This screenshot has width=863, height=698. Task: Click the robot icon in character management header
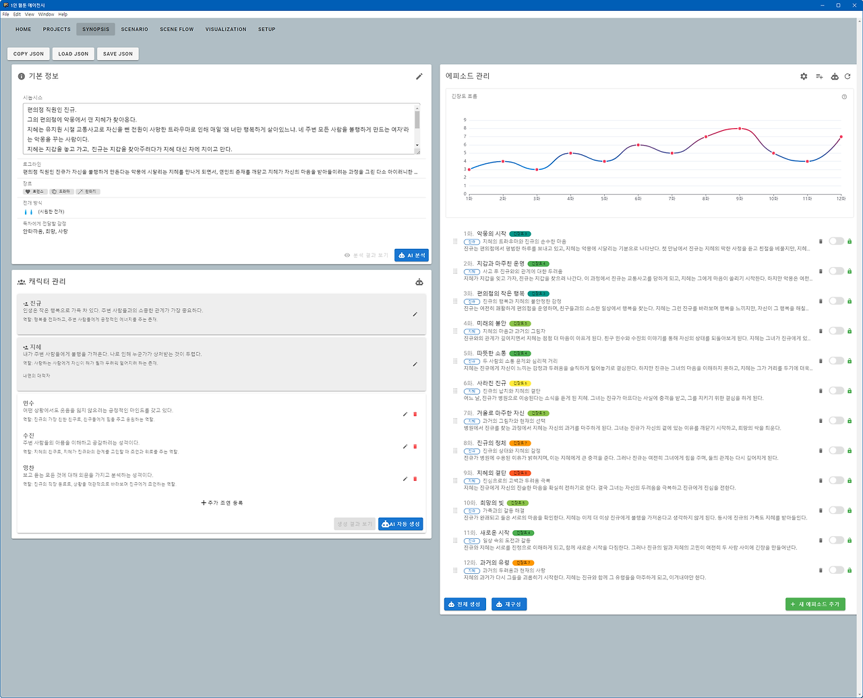419,282
